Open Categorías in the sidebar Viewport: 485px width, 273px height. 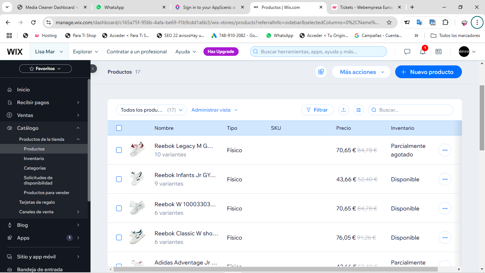(x=35, y=168)
